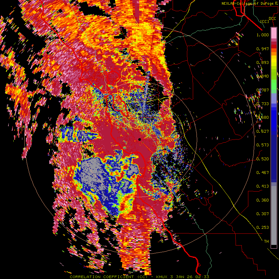Click the 0.947 scale value
Viewport: 279px width, 279px height.
[263, 49]
